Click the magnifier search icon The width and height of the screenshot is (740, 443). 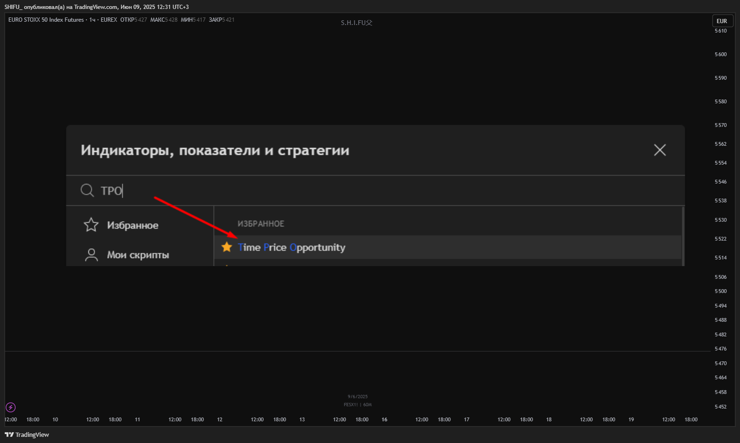(87, 190)
